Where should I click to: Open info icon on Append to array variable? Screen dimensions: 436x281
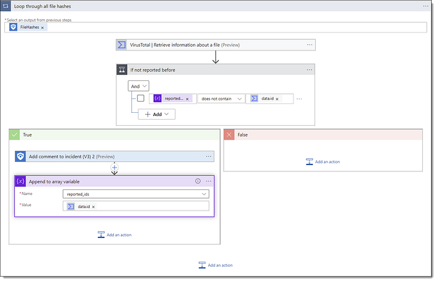pos(197,181)
